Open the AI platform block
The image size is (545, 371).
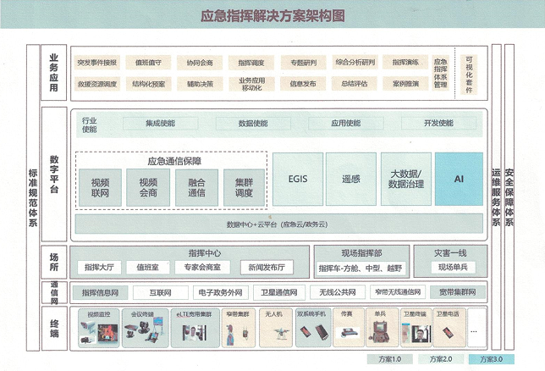click(x=459, y=180)
